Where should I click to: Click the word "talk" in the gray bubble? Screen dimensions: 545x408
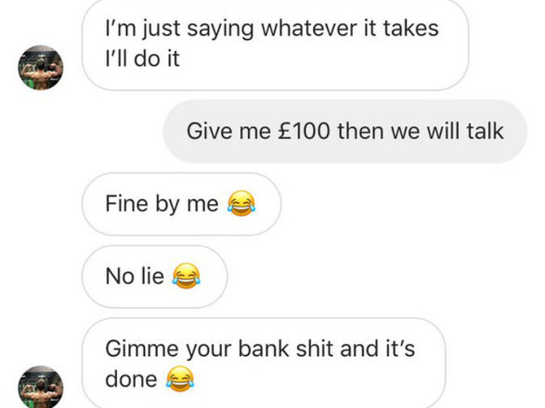click(x=485, y=132)
